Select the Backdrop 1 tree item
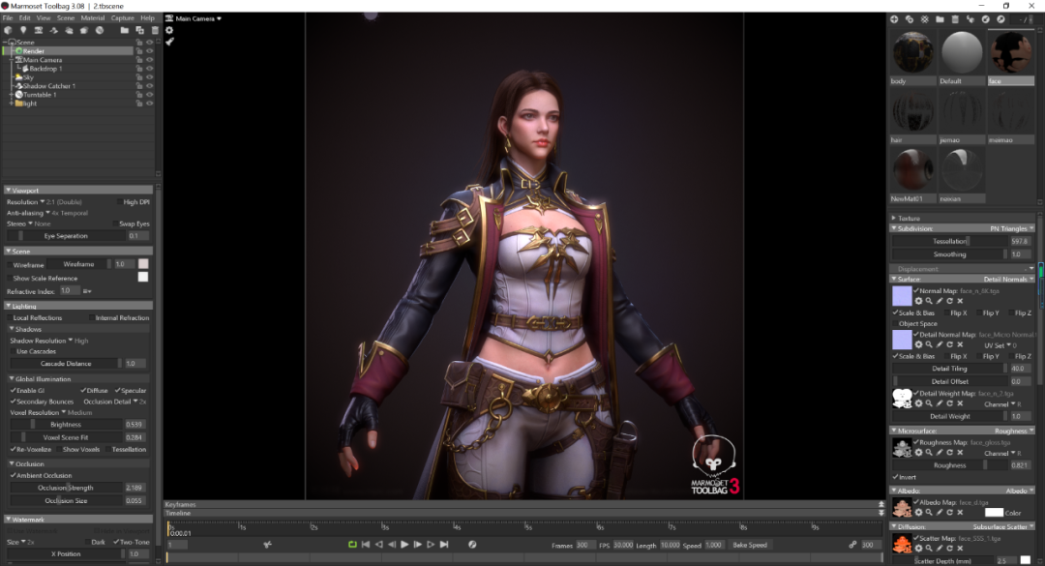Viewport: 1045px width, 566px height. (46, 69)
